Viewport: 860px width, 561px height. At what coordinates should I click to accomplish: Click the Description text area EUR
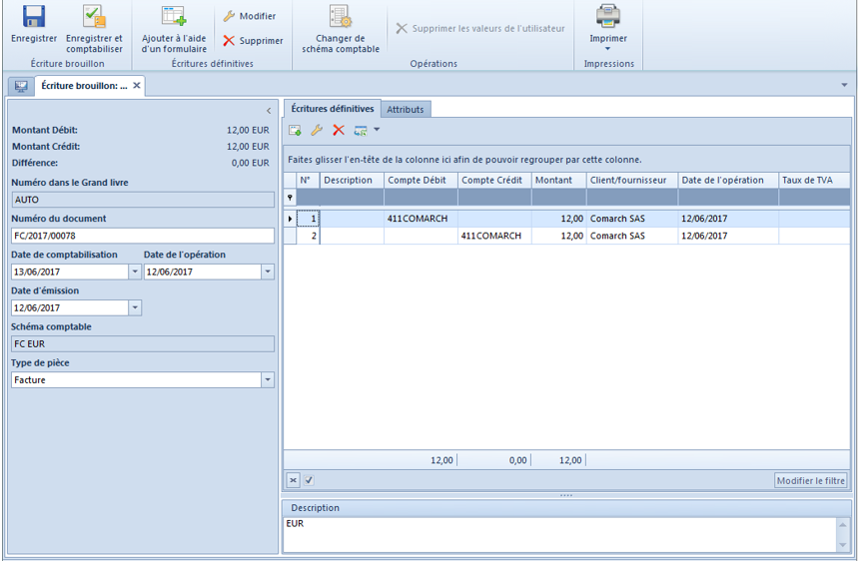coord(559,535)
